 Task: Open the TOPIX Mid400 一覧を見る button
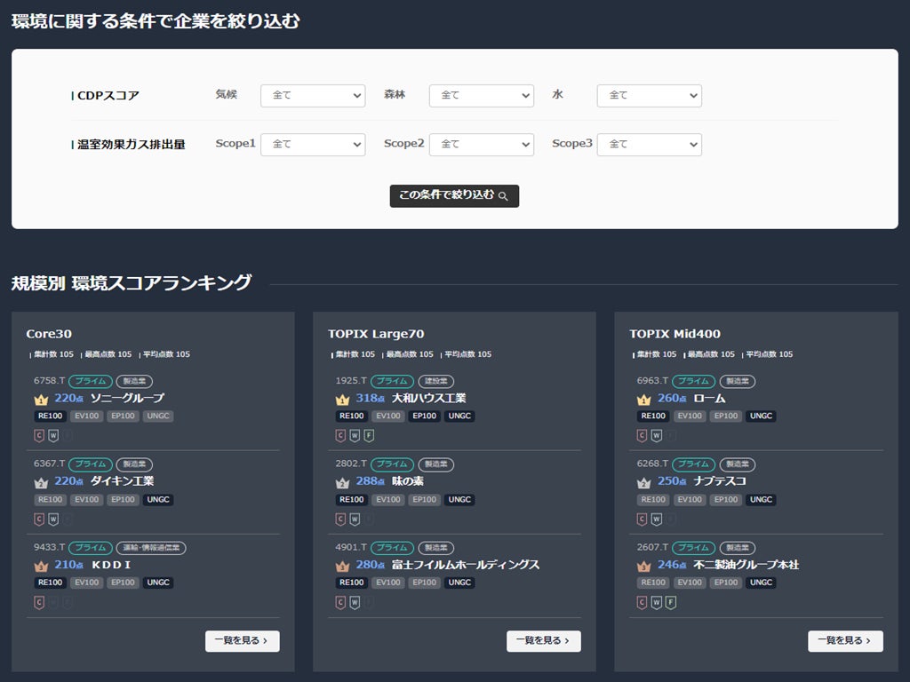click(846, 641)
